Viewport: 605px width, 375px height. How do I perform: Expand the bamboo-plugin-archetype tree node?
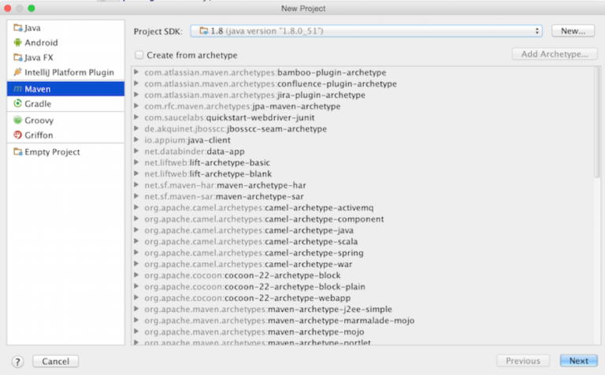tap(137, 72)
